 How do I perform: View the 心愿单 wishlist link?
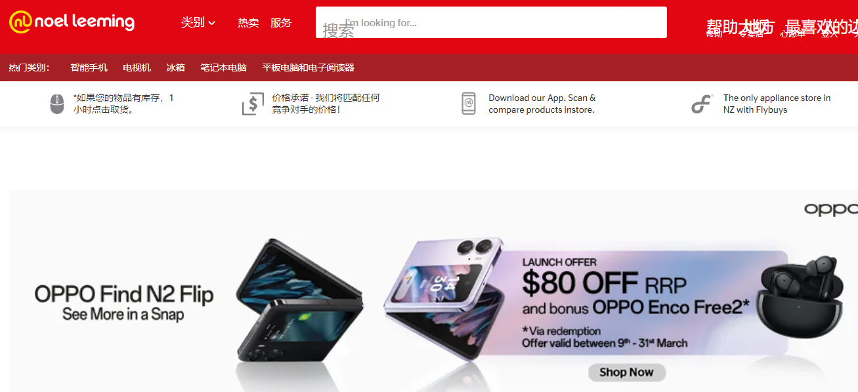(x=792, y=33)
